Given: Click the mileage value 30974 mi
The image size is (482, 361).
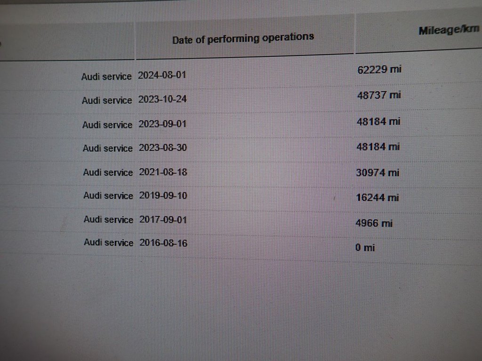Looking at the screenshot, I should click(378, 173).
